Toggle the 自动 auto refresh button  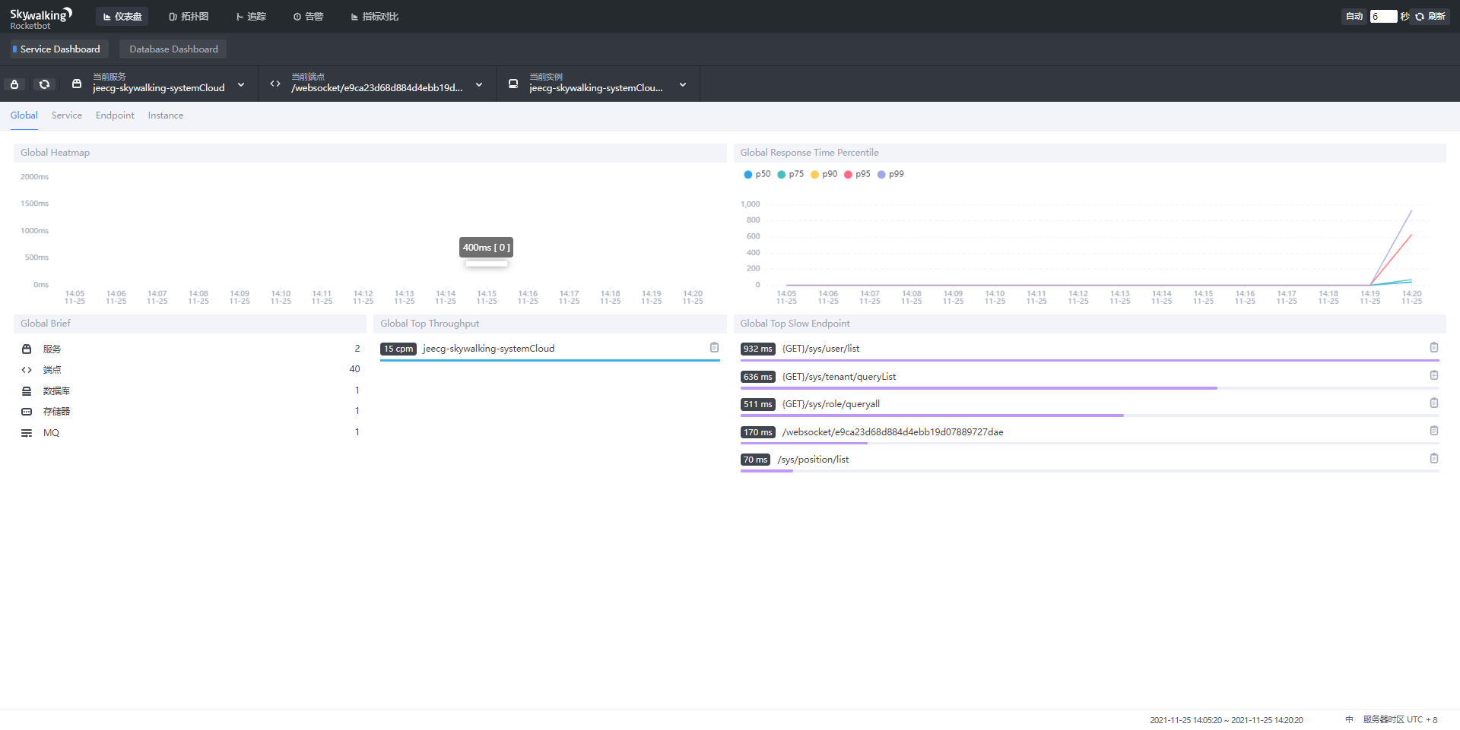tap(1354, 17)
